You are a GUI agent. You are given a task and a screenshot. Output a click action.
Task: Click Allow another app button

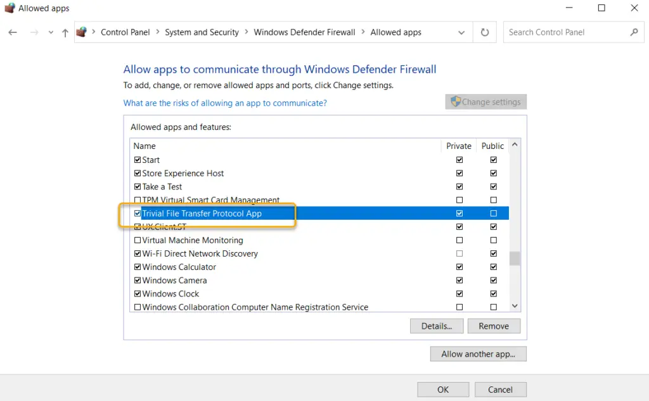tap(478, 354)
